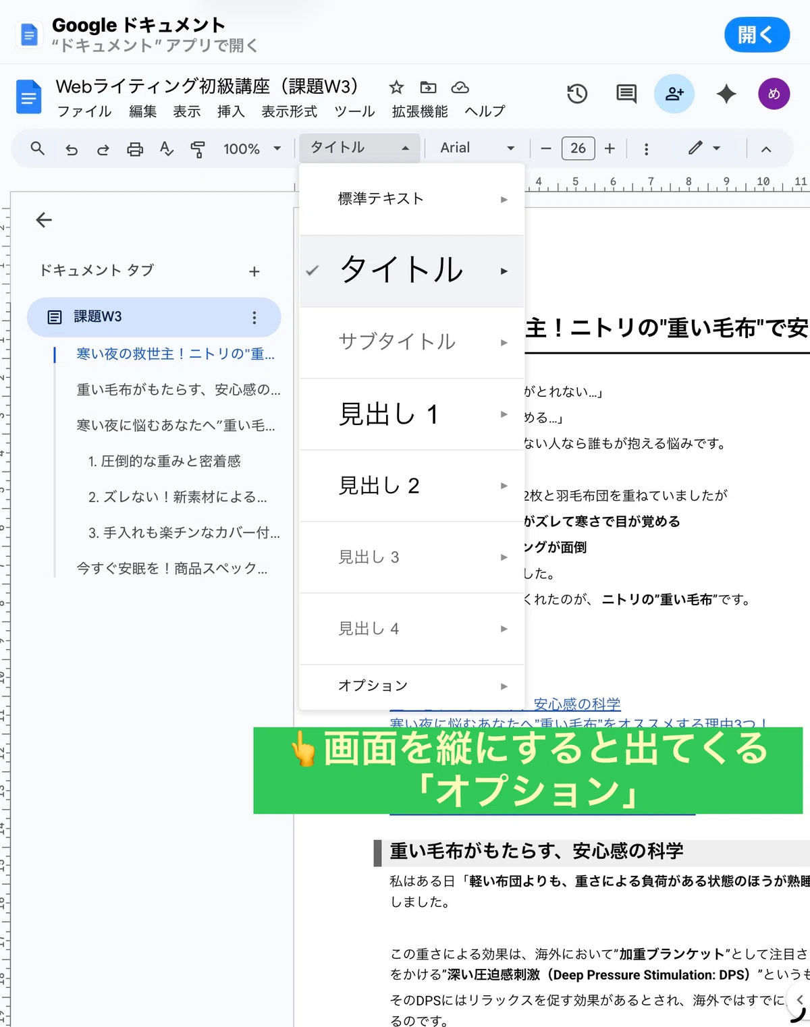
Task: Undo the last action
Action: click(x=72, y=149)
